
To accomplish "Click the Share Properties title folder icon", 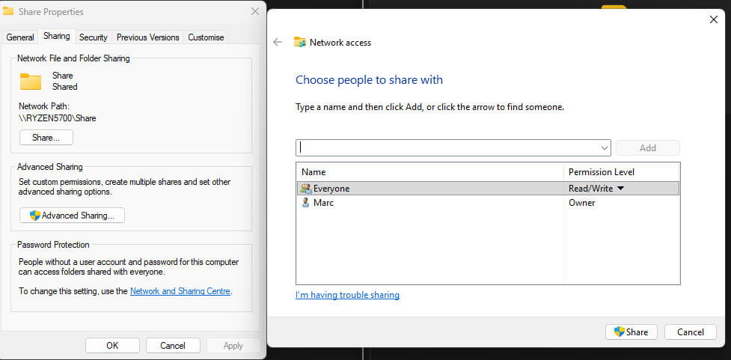I will 8,12.
